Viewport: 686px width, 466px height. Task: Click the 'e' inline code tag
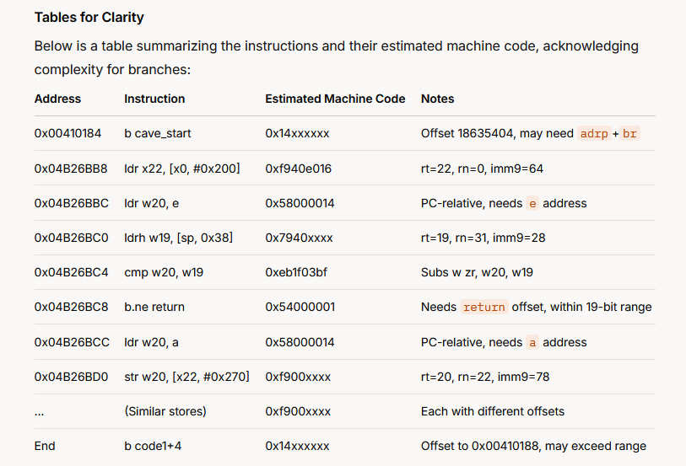point(532,204)
